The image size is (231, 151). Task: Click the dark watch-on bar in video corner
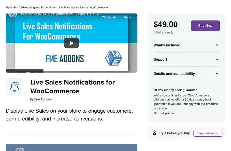tap(25, 70)
